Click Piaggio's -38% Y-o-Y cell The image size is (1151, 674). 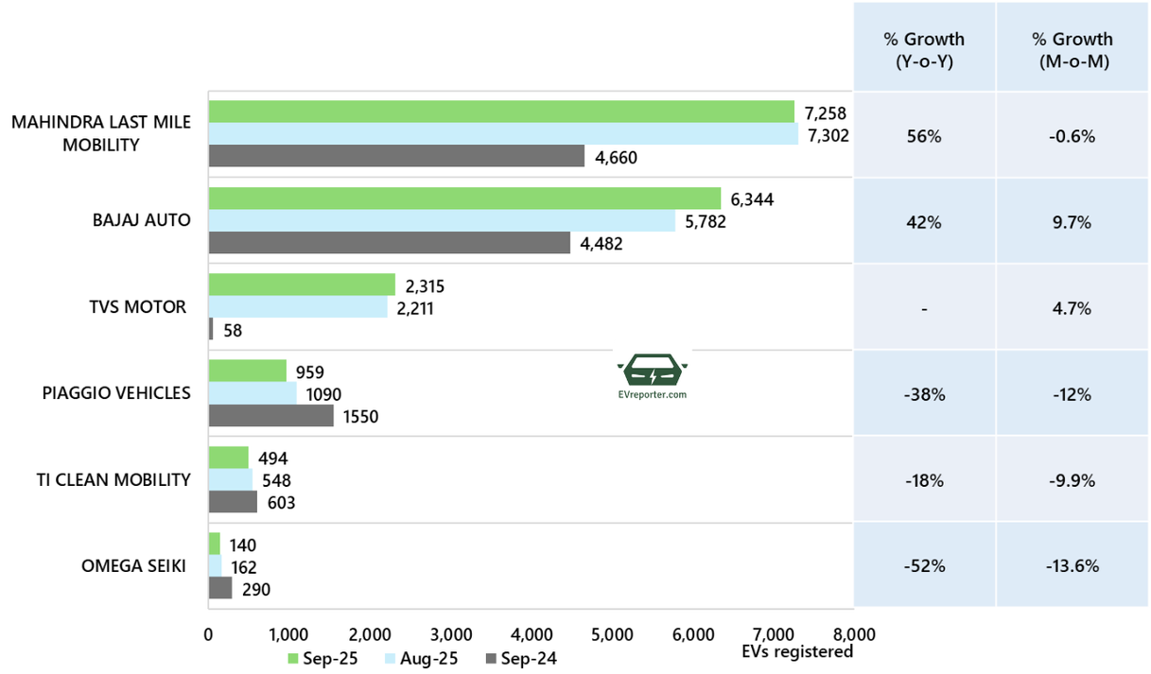(x=924, y=394)
